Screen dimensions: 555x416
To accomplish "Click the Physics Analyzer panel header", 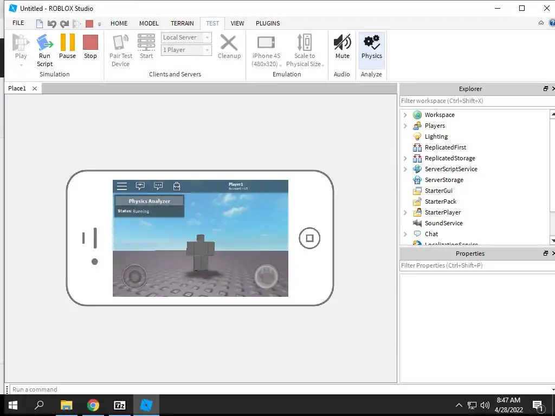I will coord(150,201).
